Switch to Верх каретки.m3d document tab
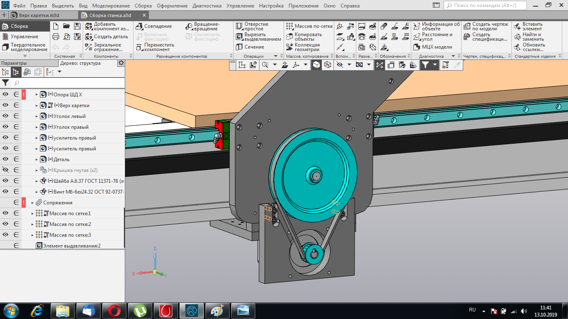The height and width of the screenshot is (319, 568). (x=39, y=15)
